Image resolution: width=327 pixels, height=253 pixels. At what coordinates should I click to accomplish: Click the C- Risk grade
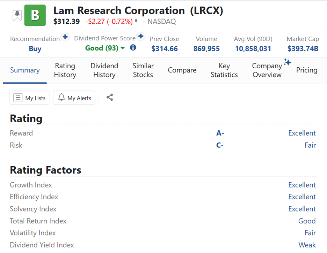[220, 145]
